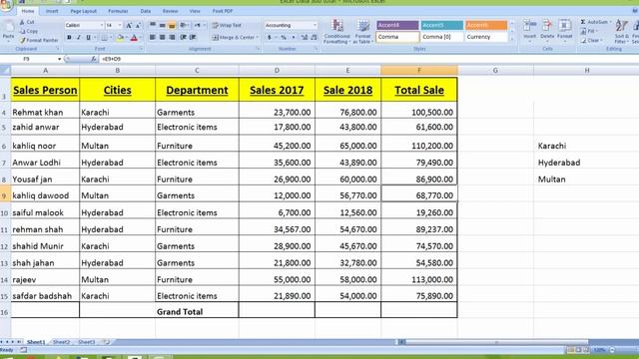Open the Page Layout ribbon tab

point(84,11)
